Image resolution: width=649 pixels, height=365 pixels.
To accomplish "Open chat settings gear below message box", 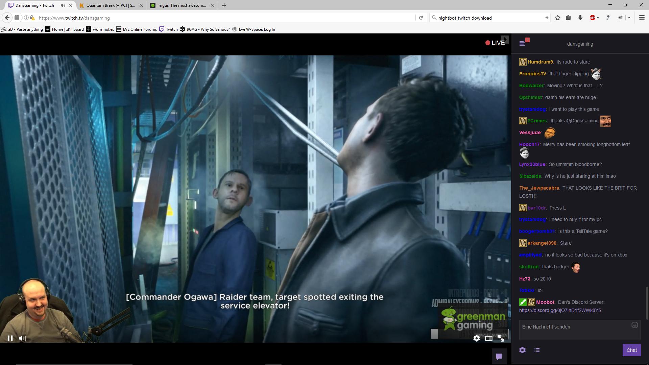I will point(523,350).
